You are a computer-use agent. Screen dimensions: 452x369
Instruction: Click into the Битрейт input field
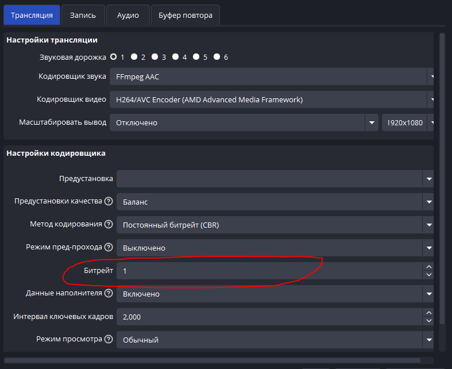click(269, 271)
